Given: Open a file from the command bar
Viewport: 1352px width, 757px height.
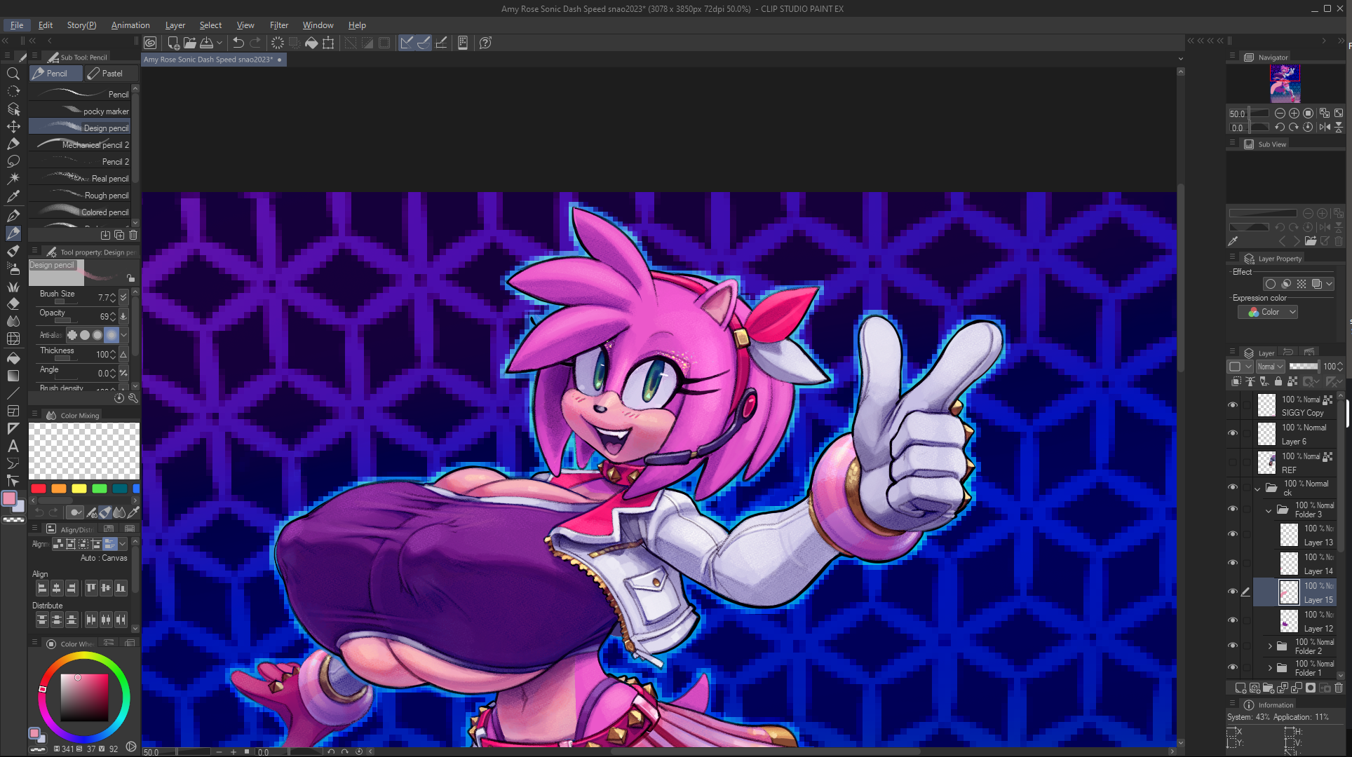Looking at the screenshot, I should 189,43.
